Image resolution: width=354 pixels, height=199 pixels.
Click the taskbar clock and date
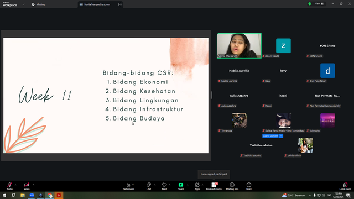click(338, 195)
